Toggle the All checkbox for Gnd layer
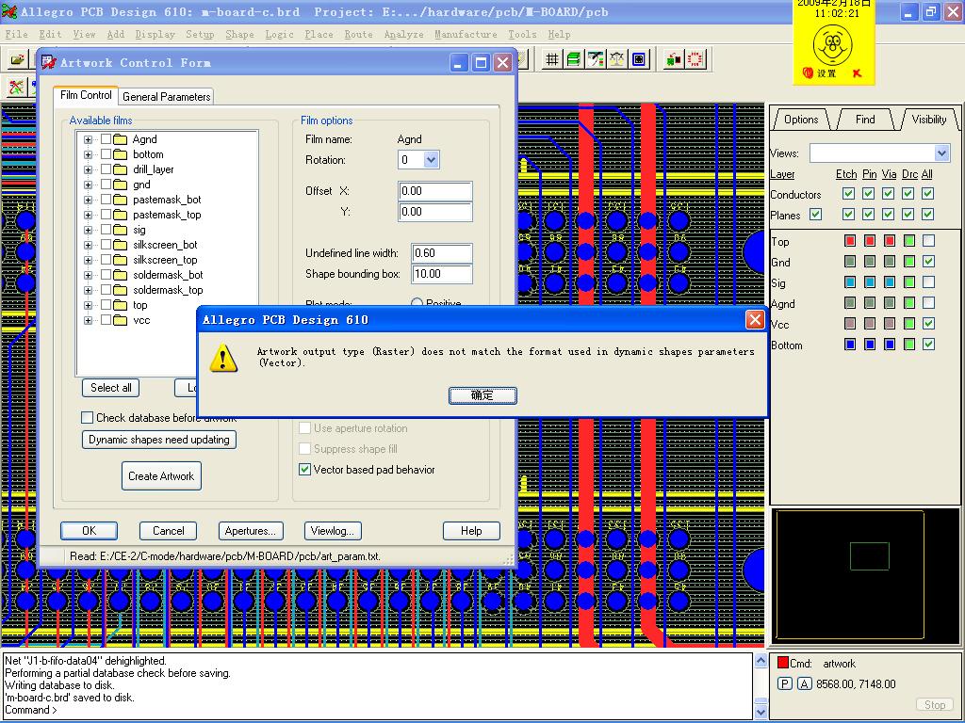This screenshot has width=965, height=723. point(928,262)
